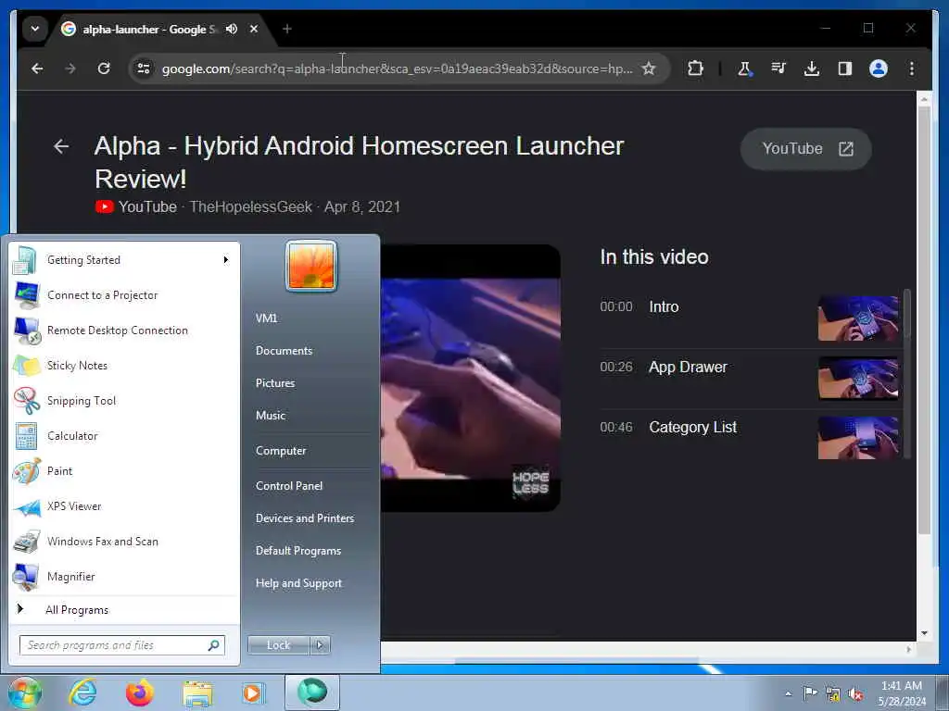Expand All Programs list
Screen dimensions: 949x711
pos(124,609)
